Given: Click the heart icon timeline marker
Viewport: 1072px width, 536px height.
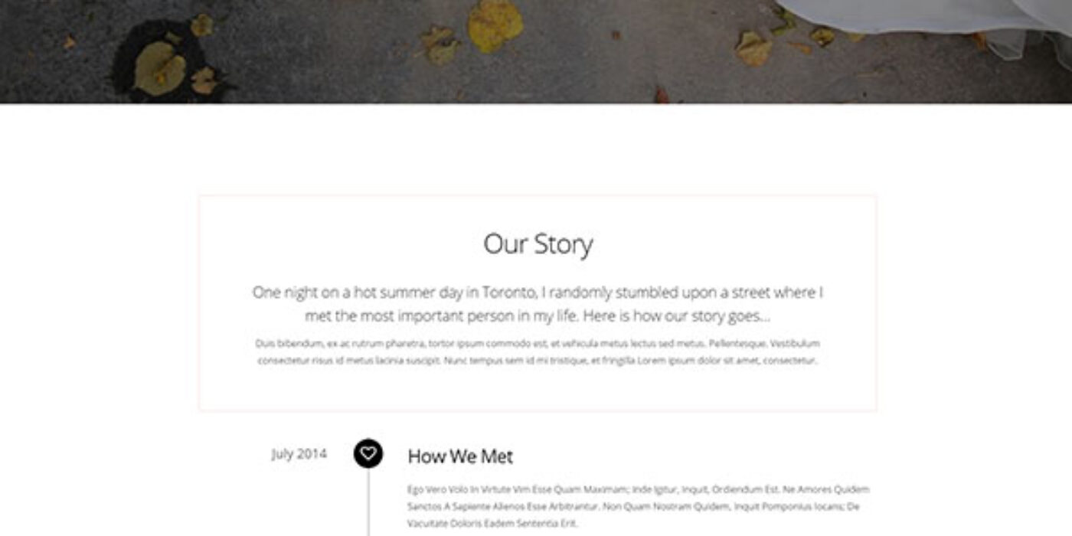Looking at the screenshot, I should click(x=368, y=453).
